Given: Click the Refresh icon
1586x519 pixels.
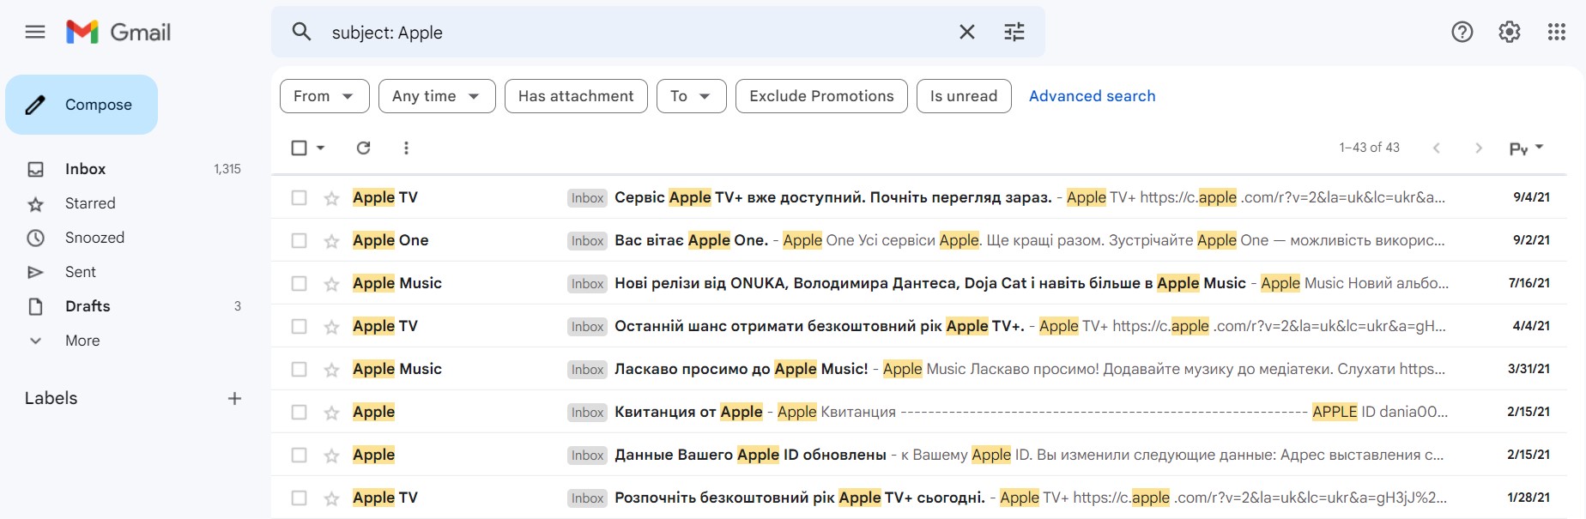Looking at the screenshot, I should pos(364,148).
